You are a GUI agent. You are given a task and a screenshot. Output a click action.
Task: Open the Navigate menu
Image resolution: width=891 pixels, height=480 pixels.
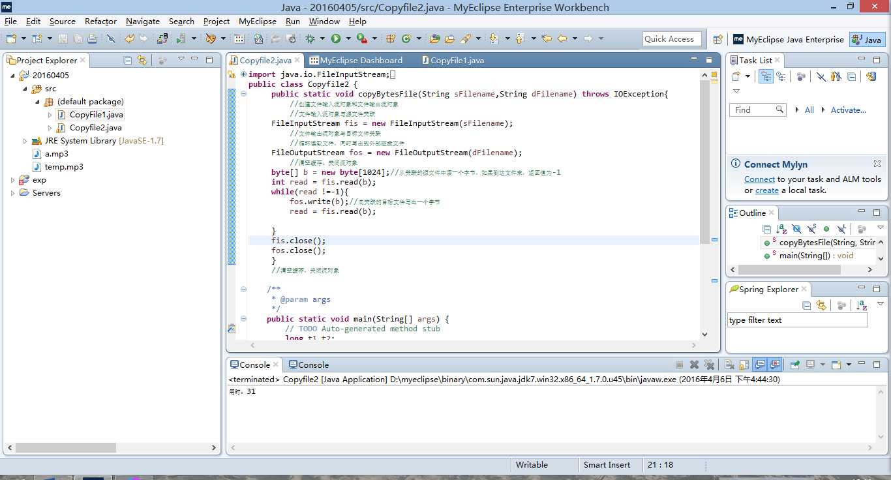(x=143, y=22)
